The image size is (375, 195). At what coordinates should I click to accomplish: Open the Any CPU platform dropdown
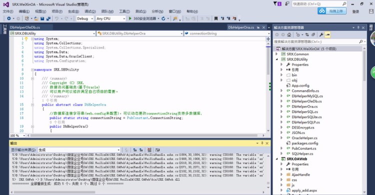[110, 18]
